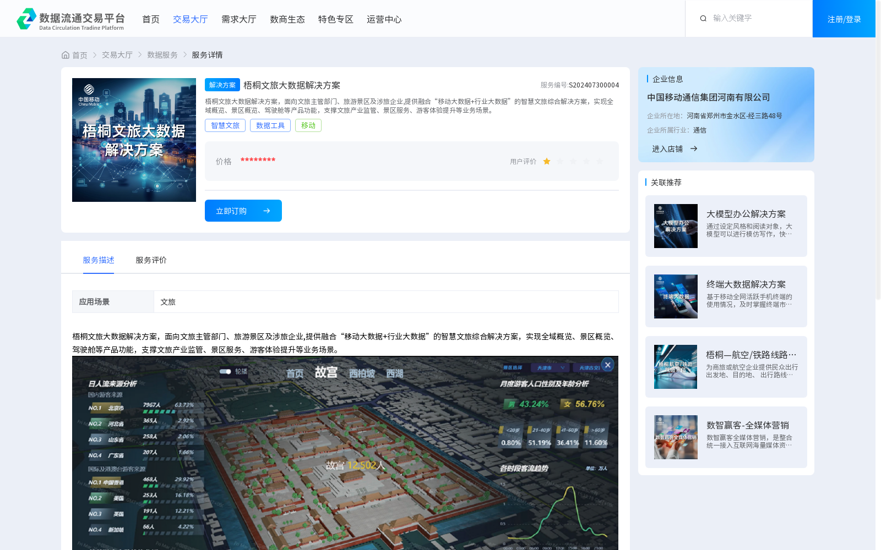Open the 数智赢客-全媒体营销 thumbnail

676,437
